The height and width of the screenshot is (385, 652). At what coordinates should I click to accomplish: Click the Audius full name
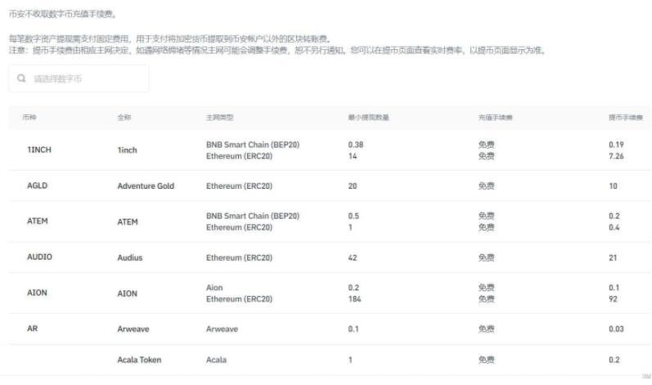pos(129,257)
